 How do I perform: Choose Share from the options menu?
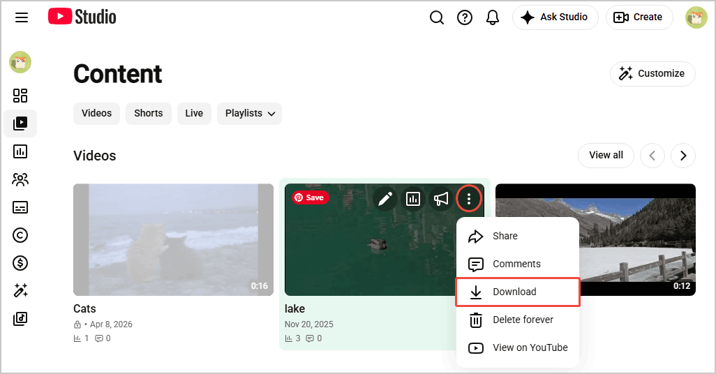518,236
